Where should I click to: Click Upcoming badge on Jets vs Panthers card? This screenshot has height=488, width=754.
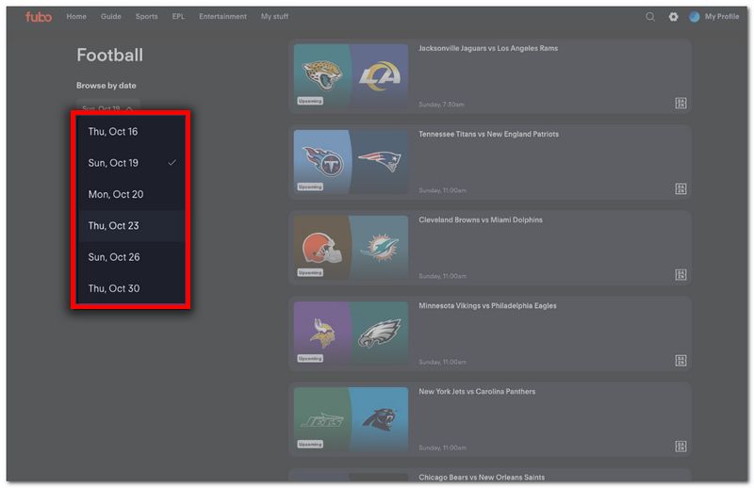pyautogui.click(x=310, y=445)
